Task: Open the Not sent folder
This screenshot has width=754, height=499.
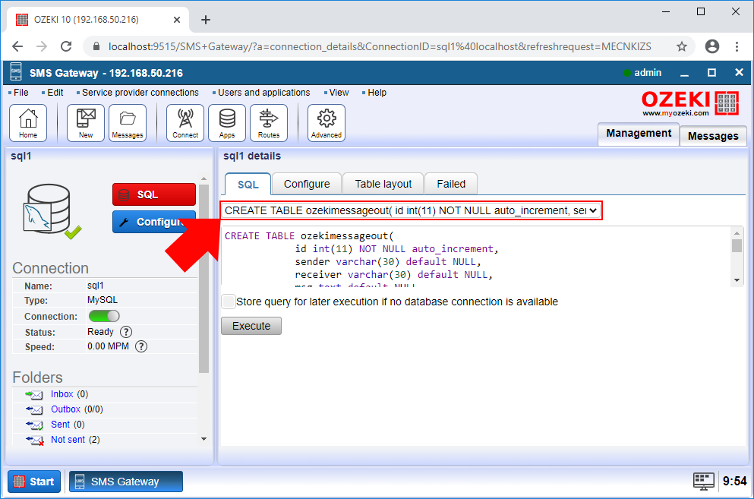Action: tap(69, 439)
